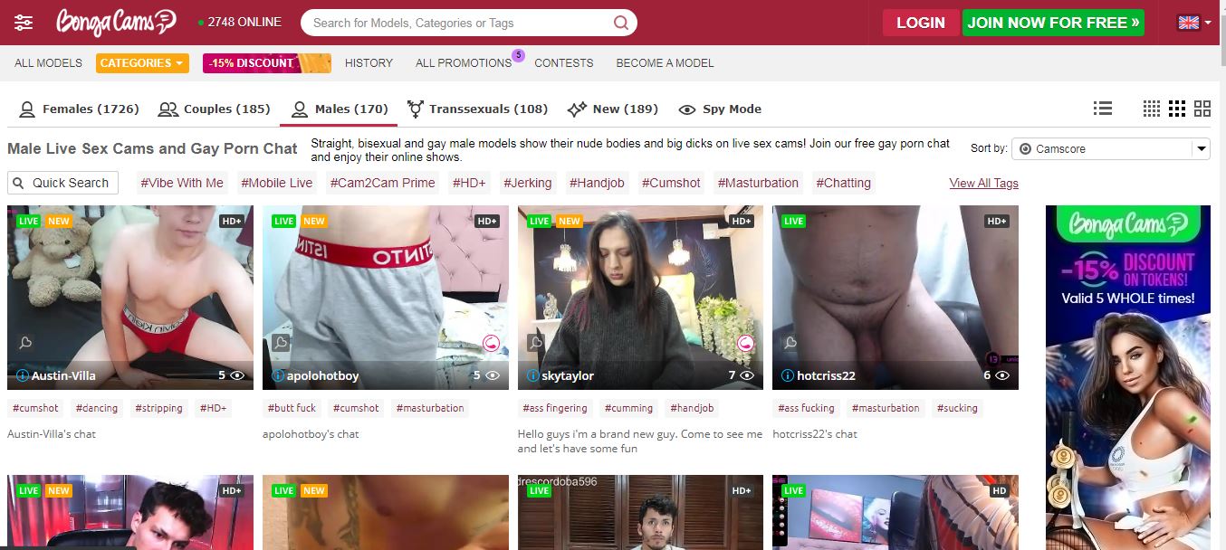The image size is (1226, 550).
Task: Select the #HD+ tag in the top tag row
Action: 469,183
